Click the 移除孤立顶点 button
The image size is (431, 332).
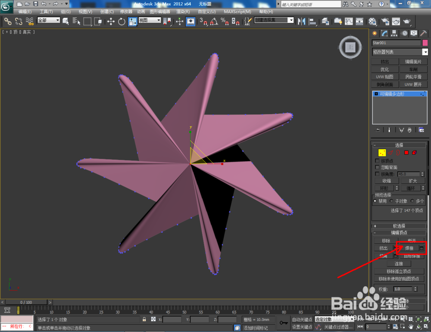pos(399,271)
